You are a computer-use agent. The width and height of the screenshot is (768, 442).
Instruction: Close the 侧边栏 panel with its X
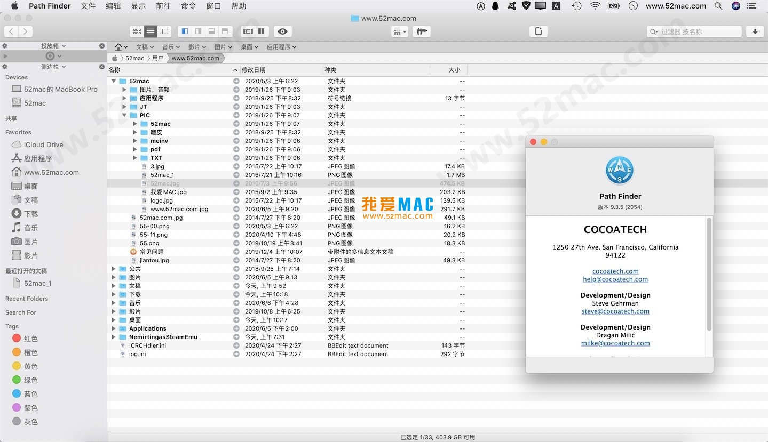(102, 67)
